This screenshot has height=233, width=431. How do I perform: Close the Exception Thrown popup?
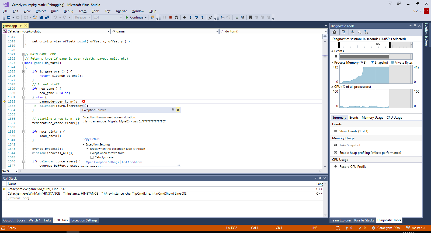click(x=178, y=110)
